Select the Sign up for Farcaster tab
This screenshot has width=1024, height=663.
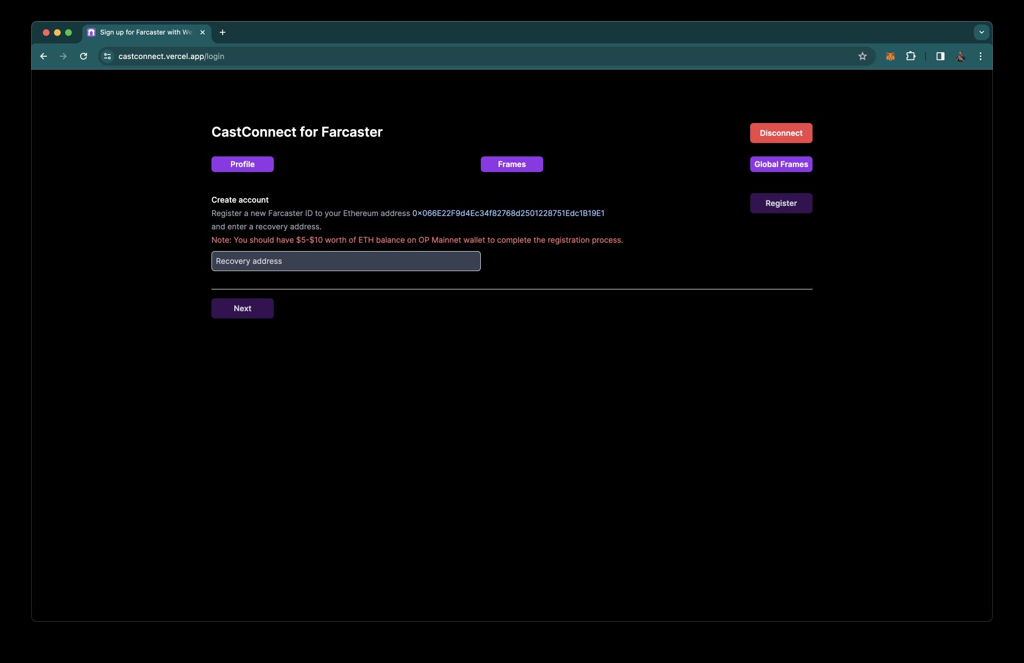[146, 32]
